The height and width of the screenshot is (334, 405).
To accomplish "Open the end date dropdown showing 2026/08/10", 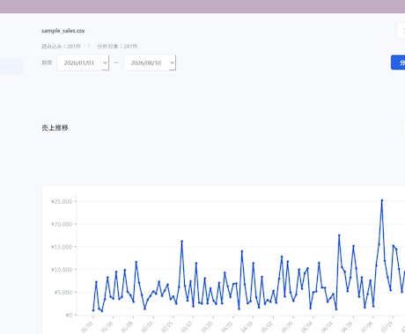I will point(150,62).
